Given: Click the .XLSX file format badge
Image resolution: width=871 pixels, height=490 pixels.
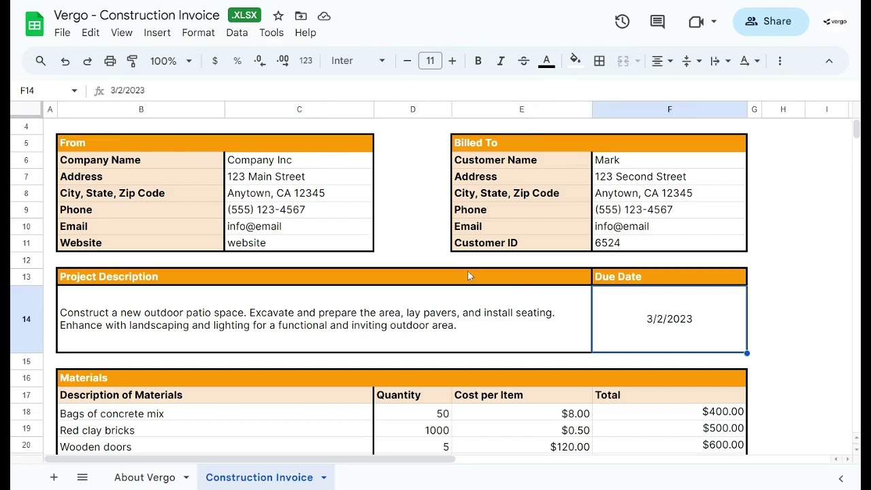Looking at the screenshot, I should pos(245,16).
